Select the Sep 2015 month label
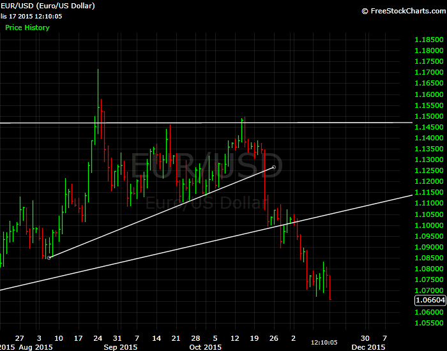 pyautogui.click(x=121, y=347)
